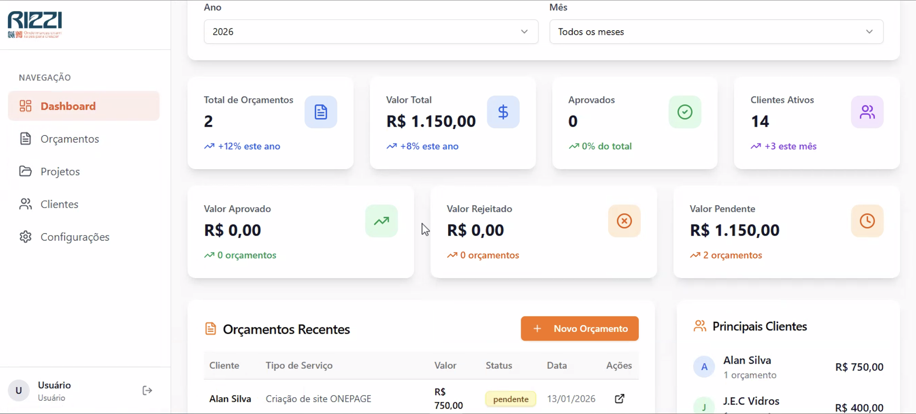Click the logout icon beside Usuário
916x414 pixels.
[x=147, y=391]
